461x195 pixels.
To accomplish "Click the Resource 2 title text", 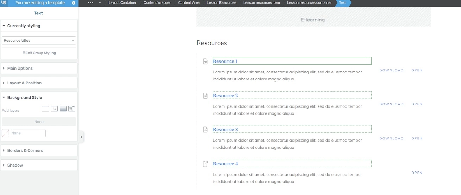I will coord(225,96).
